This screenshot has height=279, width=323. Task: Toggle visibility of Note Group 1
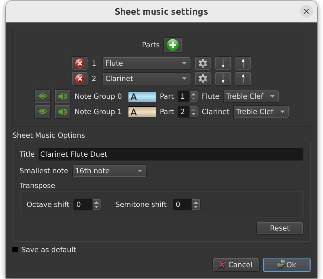tap(42, 111)
